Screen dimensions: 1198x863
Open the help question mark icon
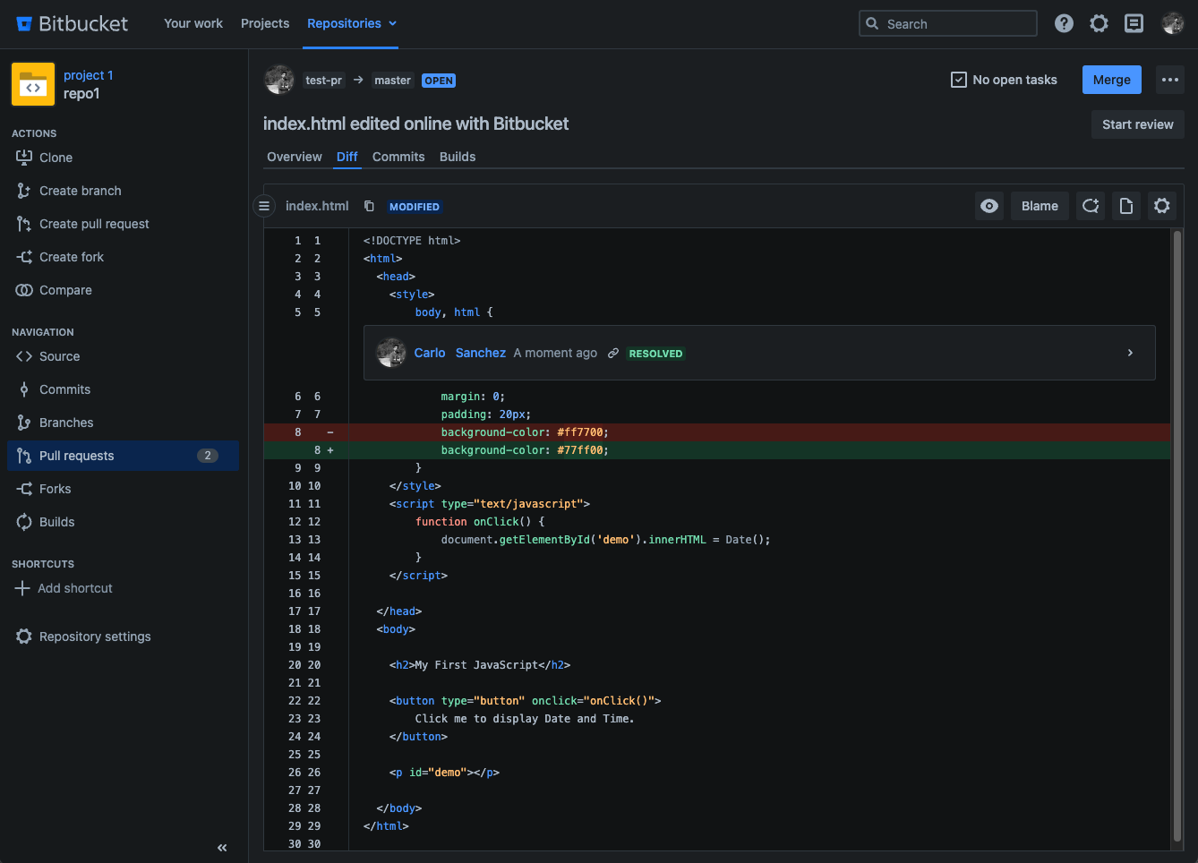[x=1064, y=24]
